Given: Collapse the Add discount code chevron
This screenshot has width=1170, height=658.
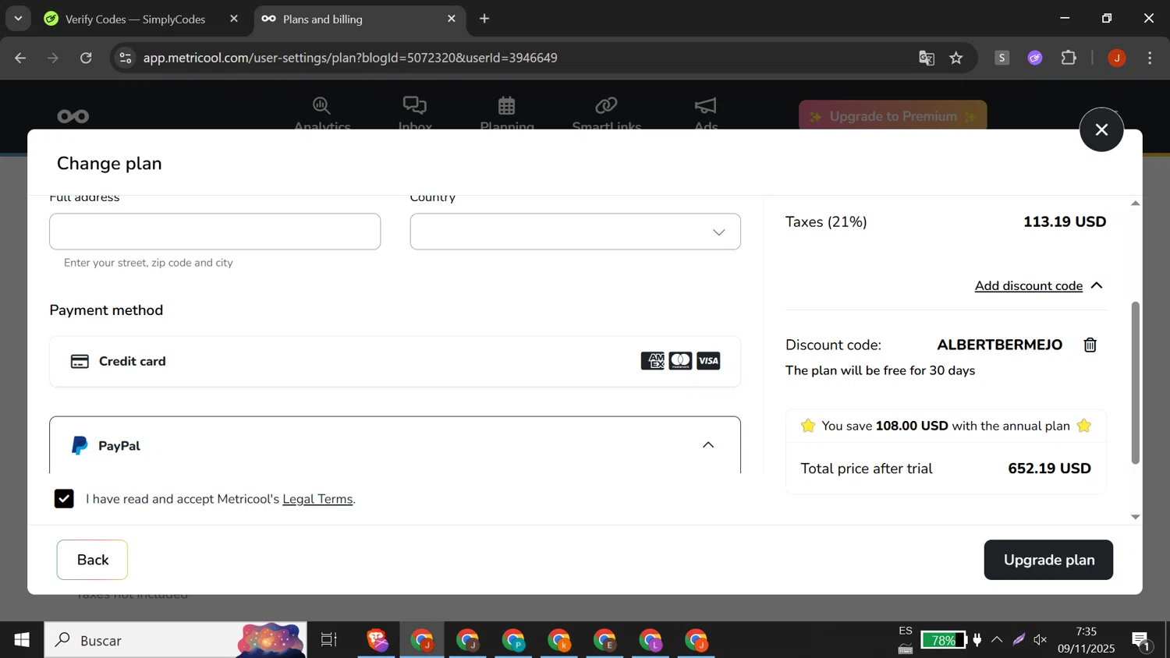Looking at the screenshot, I should coord(1097,286).
